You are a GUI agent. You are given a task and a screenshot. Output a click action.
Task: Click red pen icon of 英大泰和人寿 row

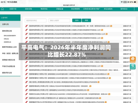[x=26, y=82]
